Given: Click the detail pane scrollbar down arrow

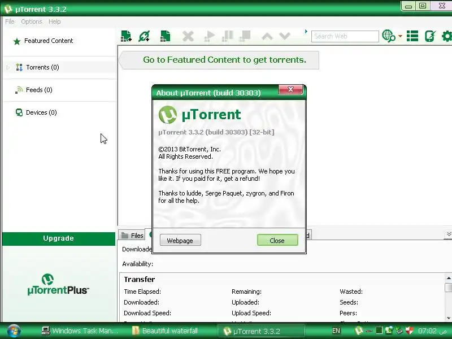Looking at the screenshot, I should click(x=449, y=318).
